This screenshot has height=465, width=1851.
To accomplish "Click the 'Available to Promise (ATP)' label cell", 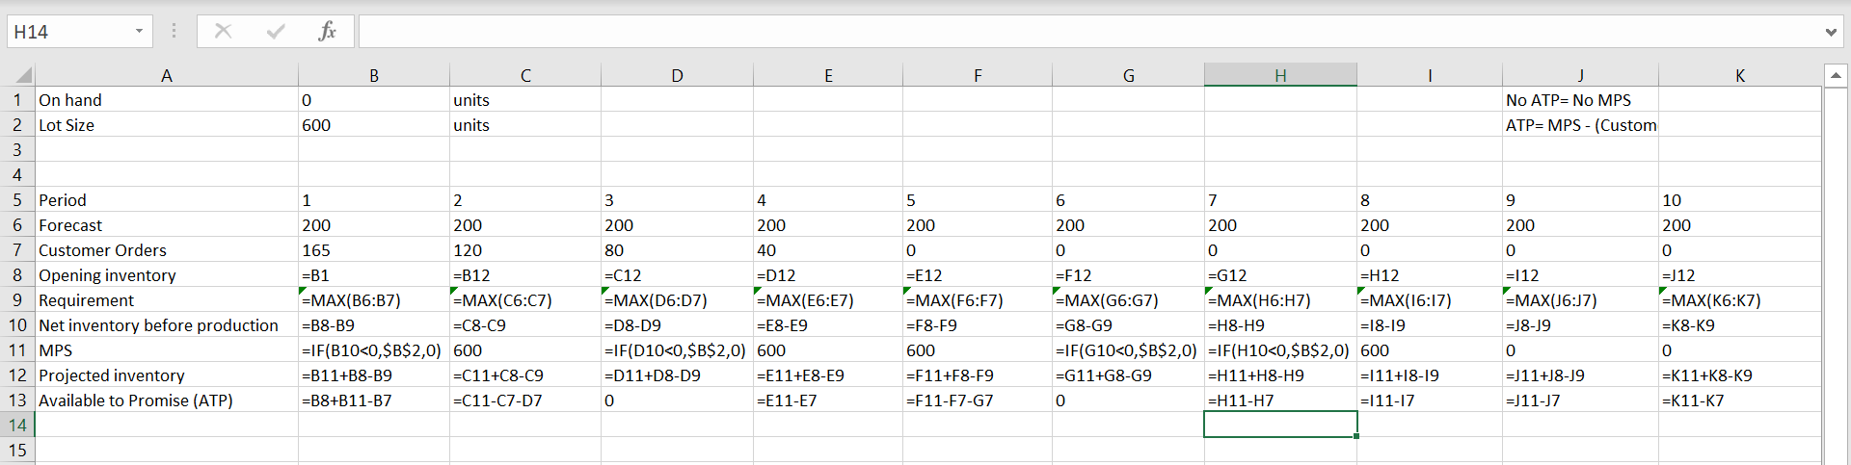I will [x=166, y=400].
